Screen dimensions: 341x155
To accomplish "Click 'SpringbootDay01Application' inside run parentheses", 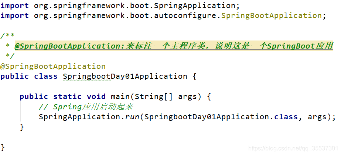I will 207,117.
